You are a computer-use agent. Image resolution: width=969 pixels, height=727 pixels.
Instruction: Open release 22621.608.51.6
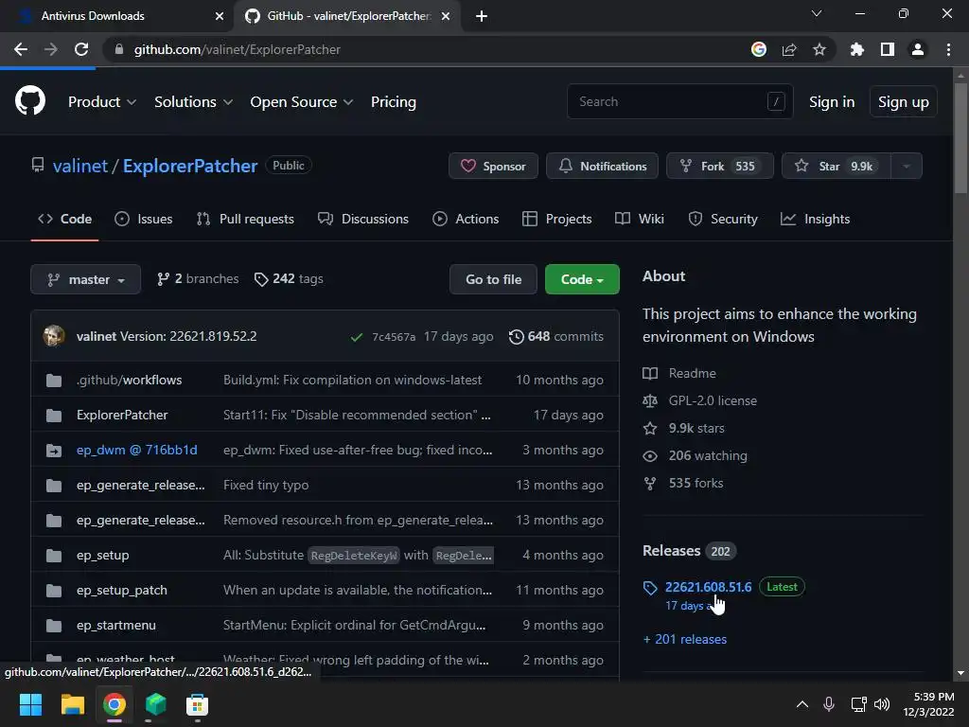pos(708,587)
